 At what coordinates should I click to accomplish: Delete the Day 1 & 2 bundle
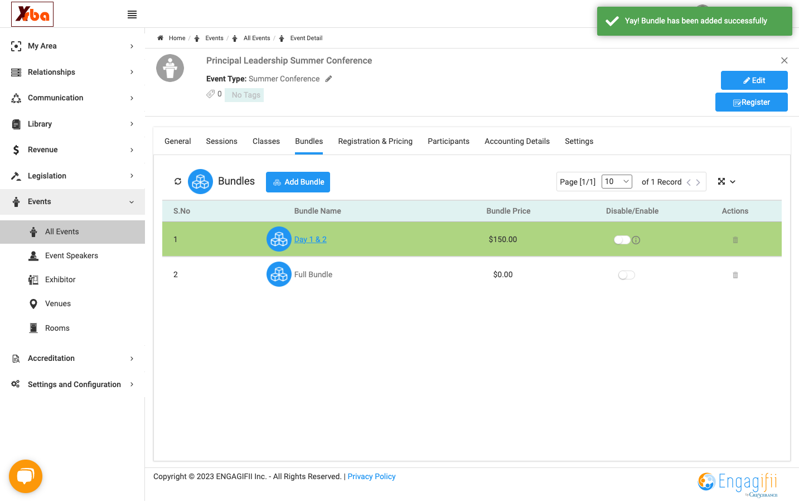735,240
